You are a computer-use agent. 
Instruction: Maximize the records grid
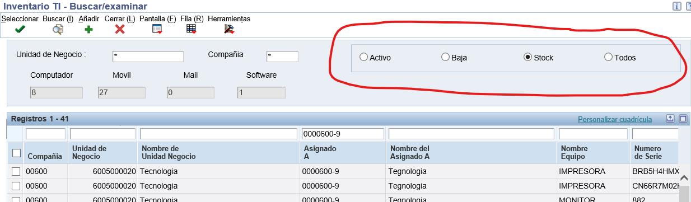click(683, 119)
